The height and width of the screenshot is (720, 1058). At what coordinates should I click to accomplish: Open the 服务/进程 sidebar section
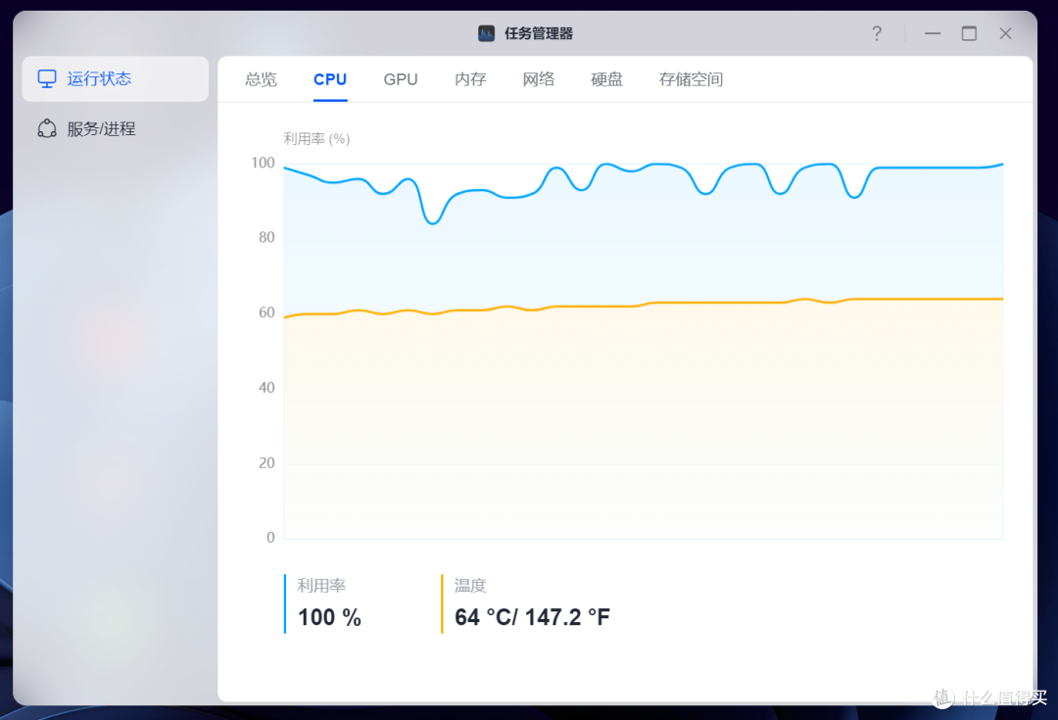click(116, 129)
